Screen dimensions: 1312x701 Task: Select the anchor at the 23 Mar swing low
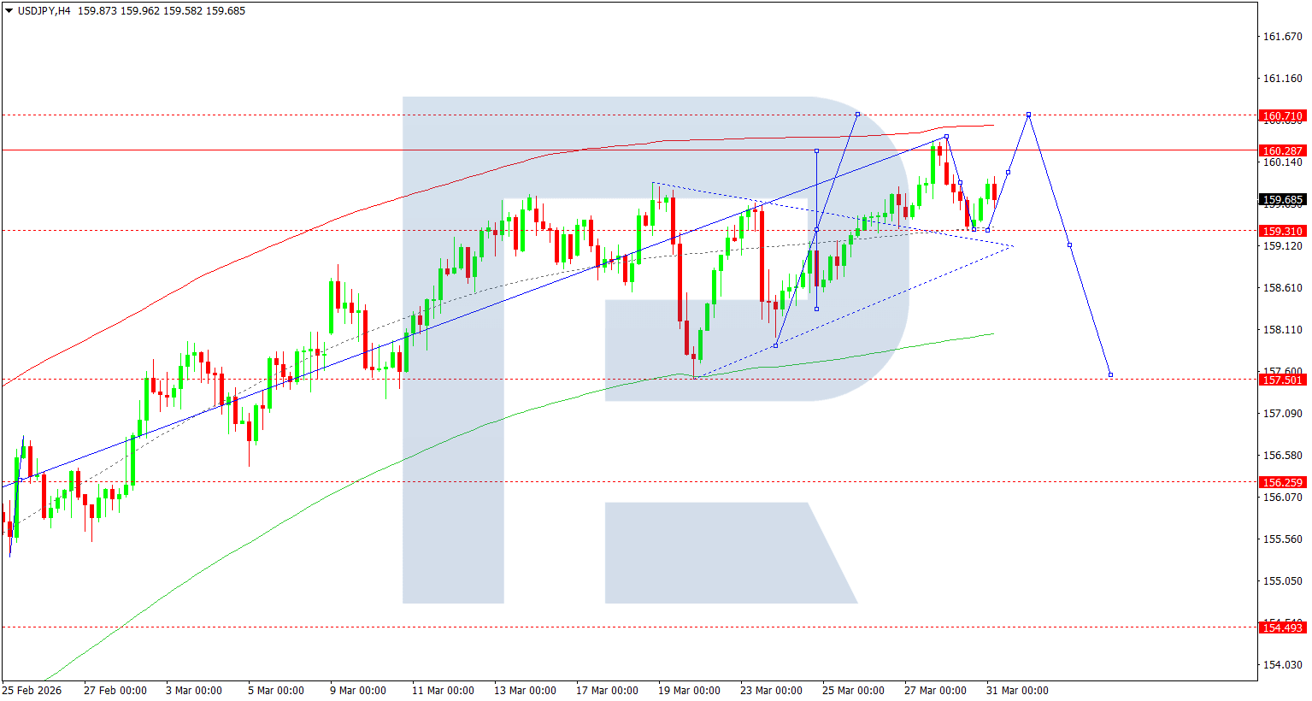pyautogui.click(x=775, y=345)
